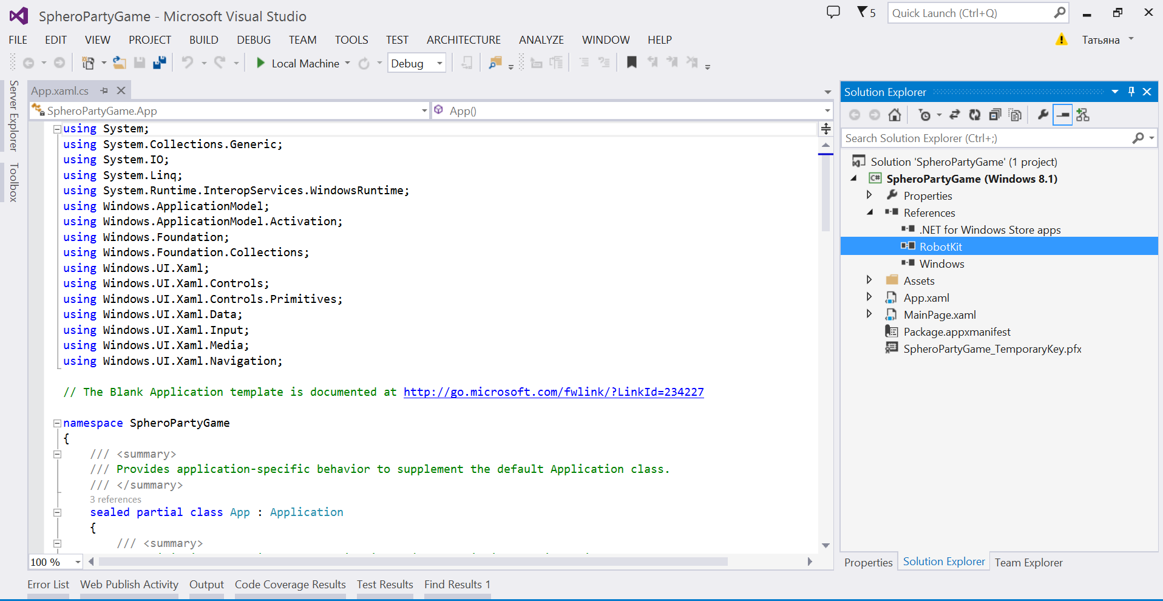
Task: Click the Collapse All icon in Solution Explorer
Action: 995,115
